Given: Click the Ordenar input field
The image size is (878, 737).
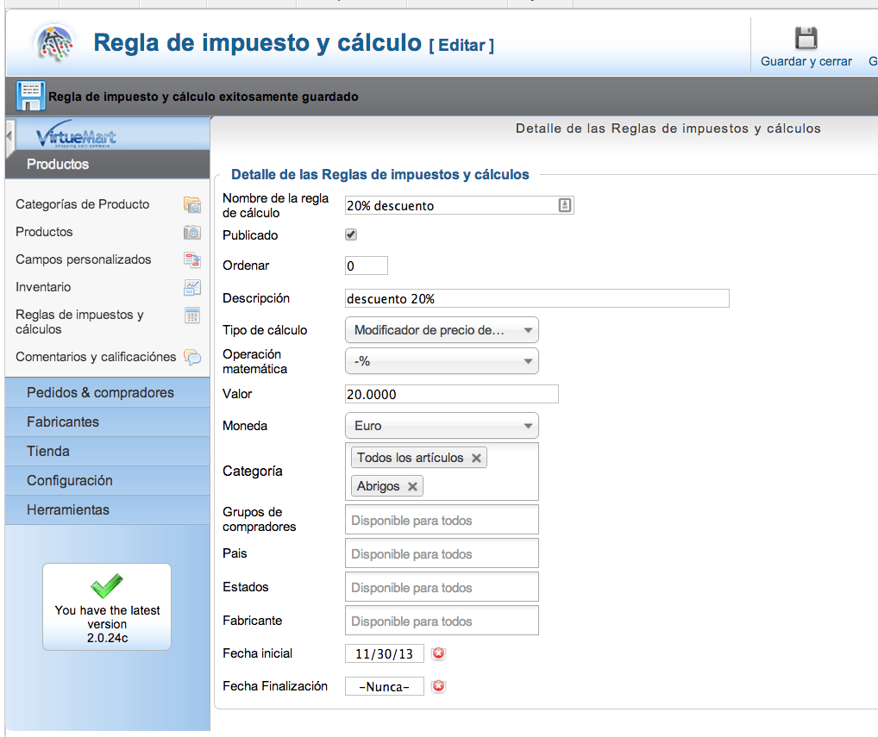Looking at the screenshot, I should point(367,265).
